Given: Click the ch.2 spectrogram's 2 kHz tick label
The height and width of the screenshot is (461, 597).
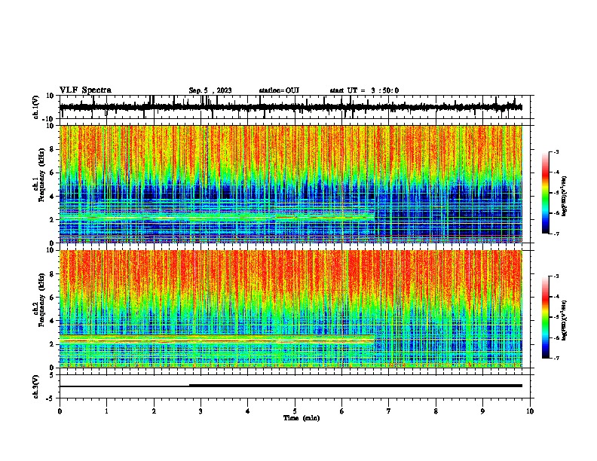Looking at the screenshot, I should [x=53, y=344].
